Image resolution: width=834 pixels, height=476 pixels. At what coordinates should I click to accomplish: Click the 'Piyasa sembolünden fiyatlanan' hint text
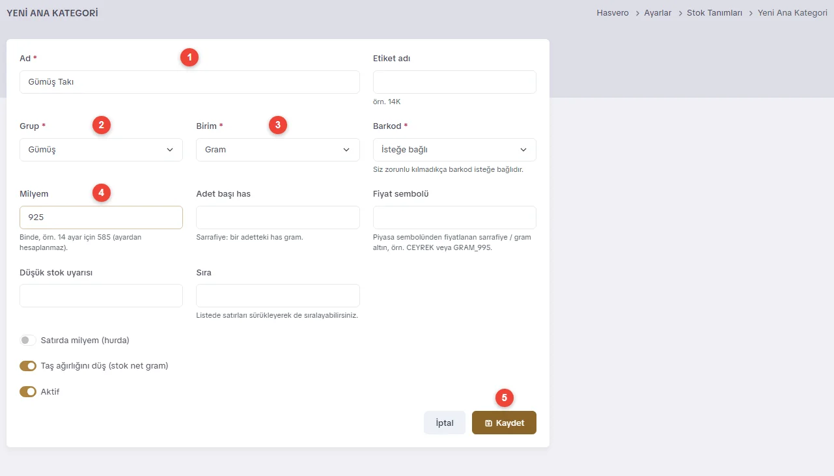(452, 242)
